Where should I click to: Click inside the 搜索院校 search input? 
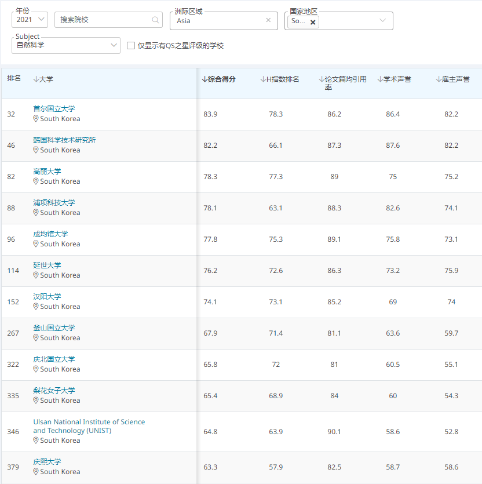pos(98,20)
